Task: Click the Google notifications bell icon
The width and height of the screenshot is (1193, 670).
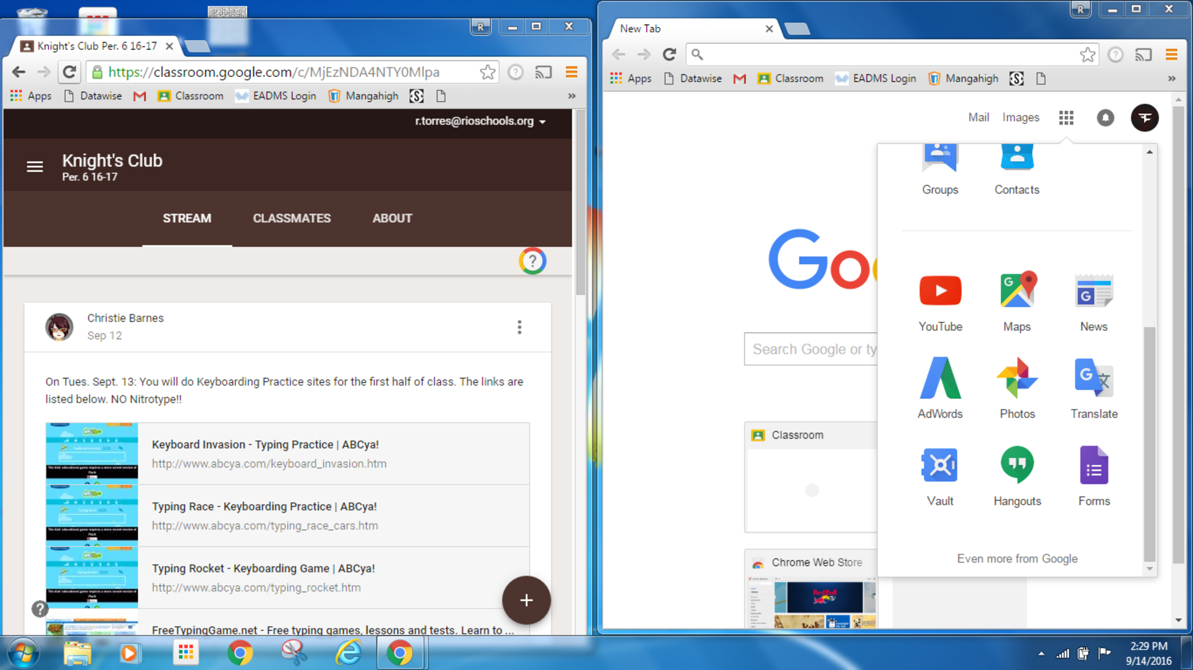Action: coord(1105,118)
